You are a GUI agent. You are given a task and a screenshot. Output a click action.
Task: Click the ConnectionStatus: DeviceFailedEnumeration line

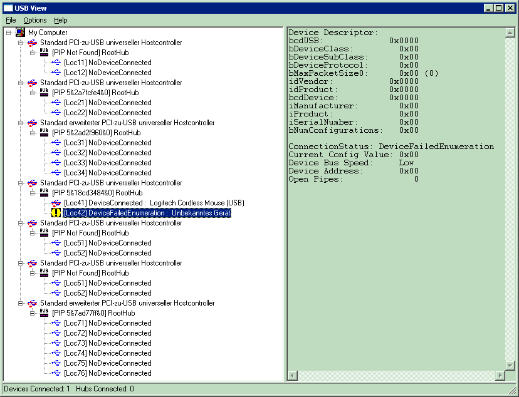391,147
